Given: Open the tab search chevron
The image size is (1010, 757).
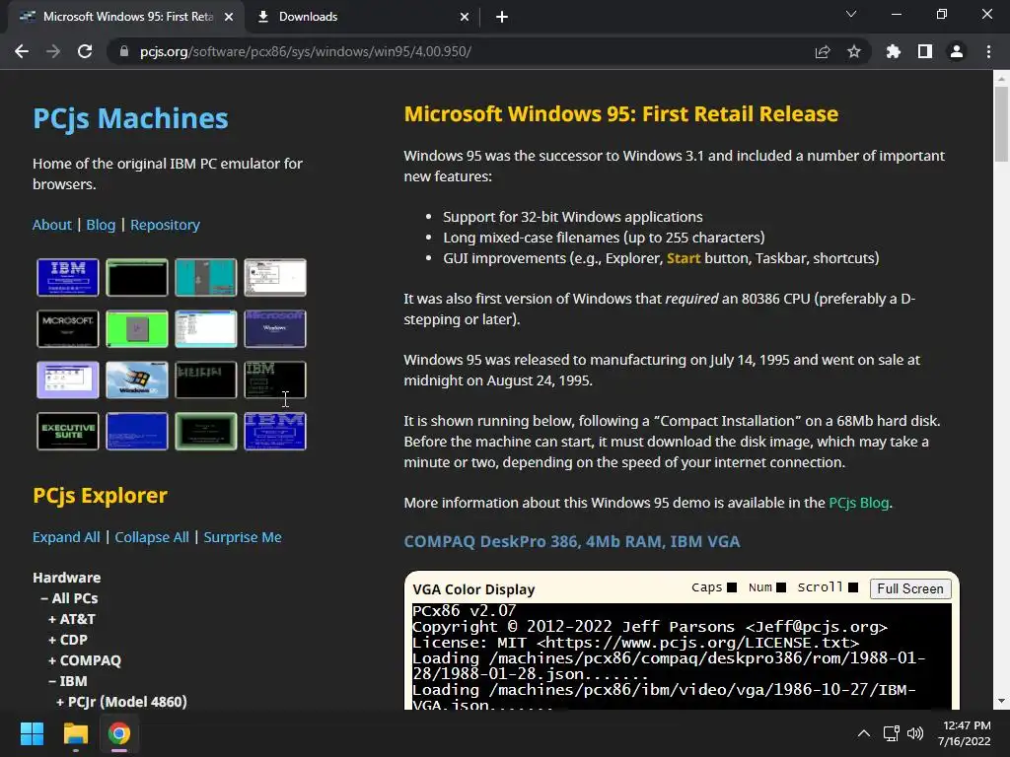Looking at the screenshot, I should [851, 14].
